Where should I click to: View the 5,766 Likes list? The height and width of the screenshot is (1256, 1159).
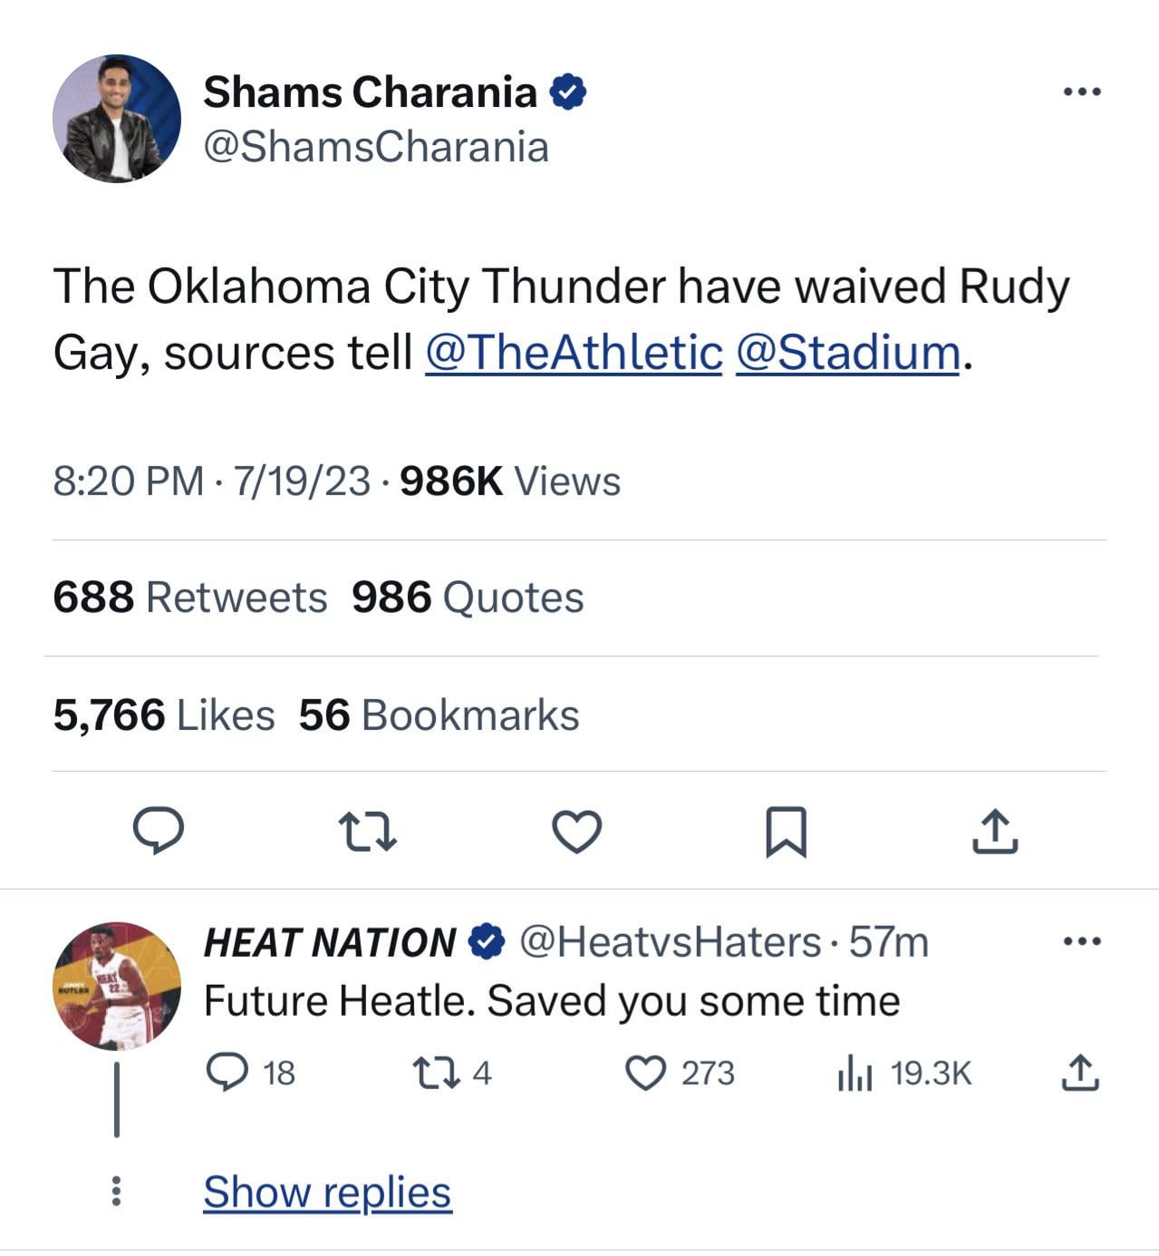164,715
